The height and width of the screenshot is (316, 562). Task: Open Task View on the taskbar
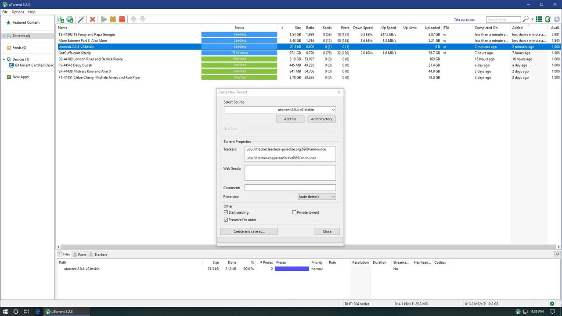(x=26, y=312)
